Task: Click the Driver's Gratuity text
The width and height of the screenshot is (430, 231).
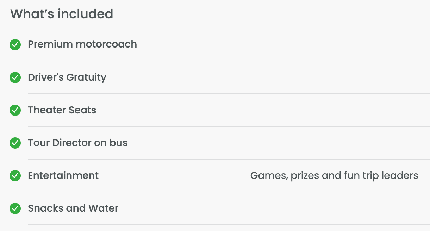Action: 67,77
